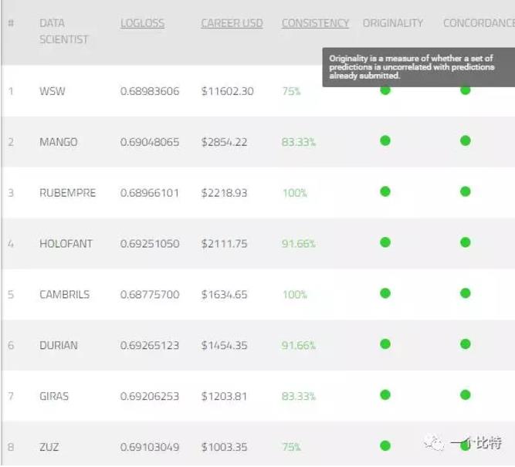The width and height of the screenshot is (515, 467).
Task: Sort the table by CONSISTENCY column
Action: point(315,23)
